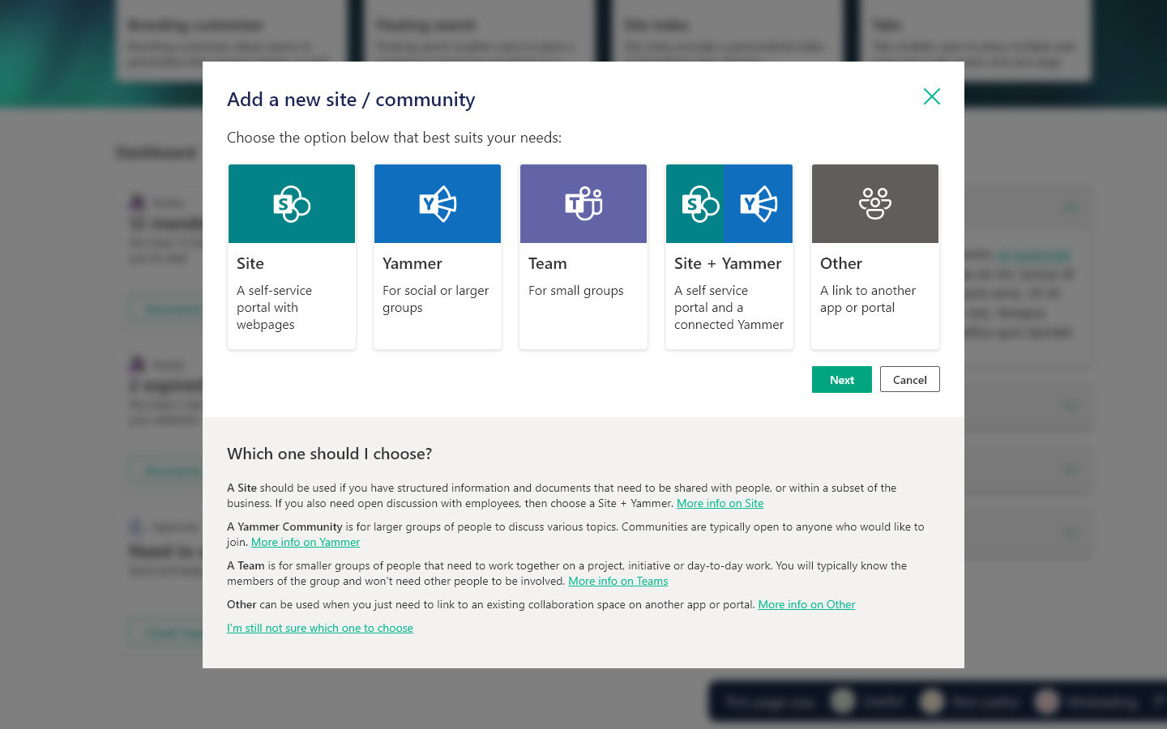This screenshot has height=729, width=1167.
Task: Choose the 'Other' card title
Action: click(841, 263)
